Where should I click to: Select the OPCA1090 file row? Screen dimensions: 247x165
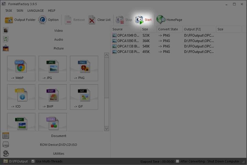128,41
